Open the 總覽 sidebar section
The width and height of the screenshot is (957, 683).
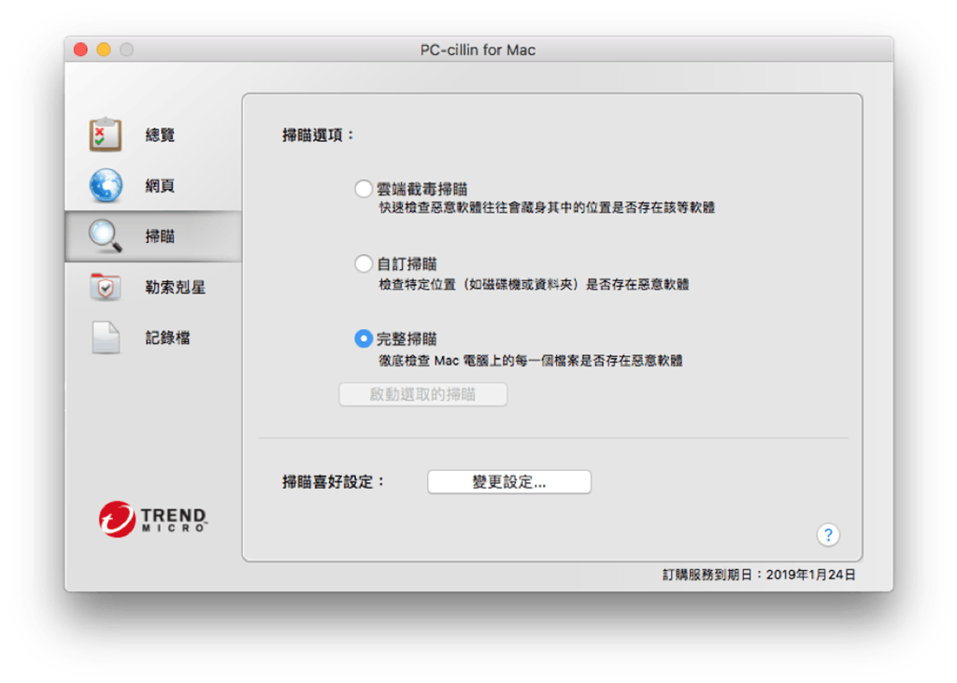tap(153, 135)
